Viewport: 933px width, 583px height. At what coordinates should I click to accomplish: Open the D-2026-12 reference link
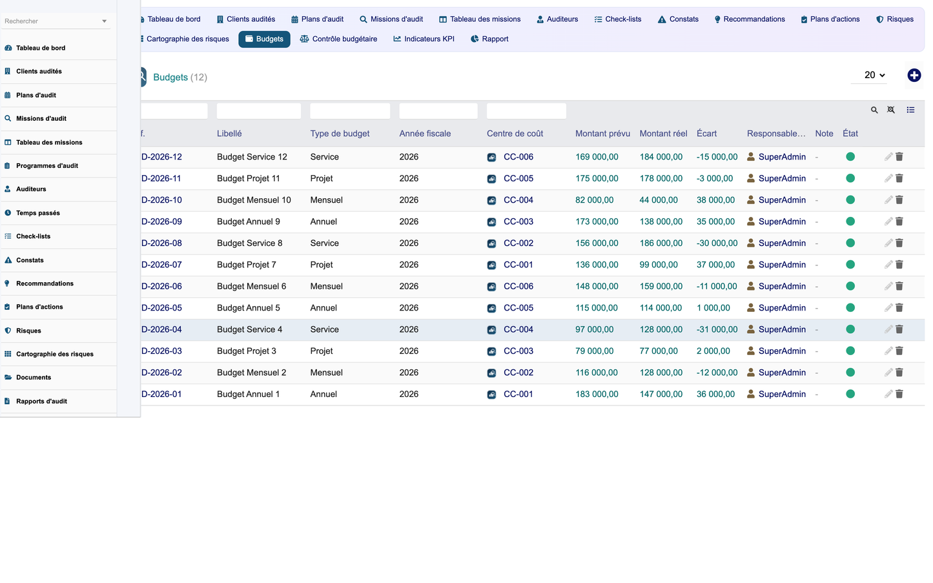pyautogui.click(x=161, y=157)
